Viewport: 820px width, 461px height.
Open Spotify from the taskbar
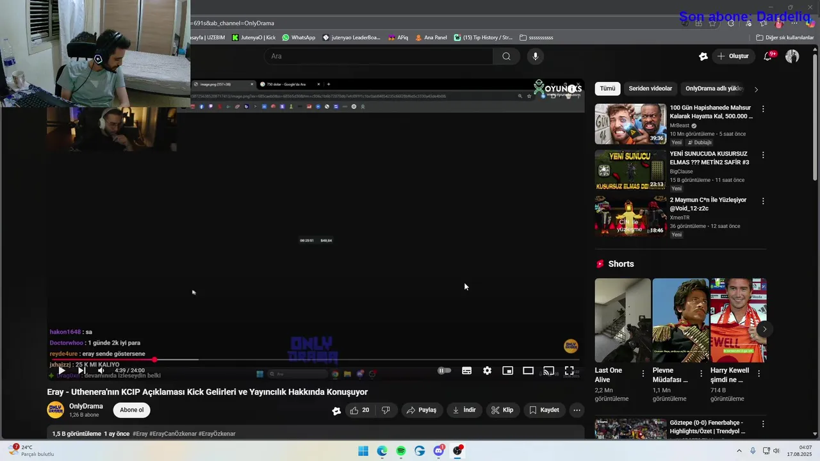pyautogui.click(x=401, y=451)
